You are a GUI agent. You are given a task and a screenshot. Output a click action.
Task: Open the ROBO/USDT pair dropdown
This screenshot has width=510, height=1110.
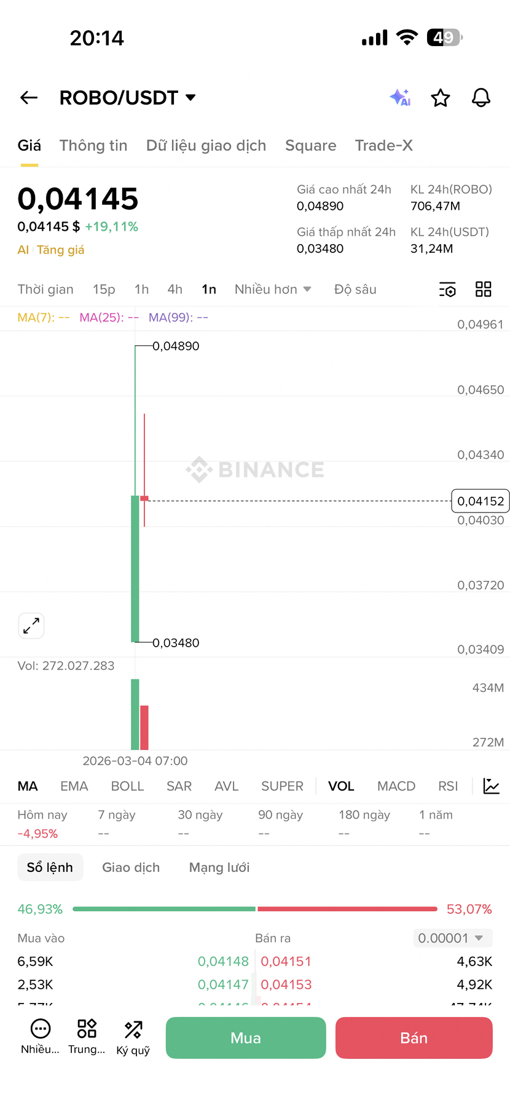click(x=127, y=98)
